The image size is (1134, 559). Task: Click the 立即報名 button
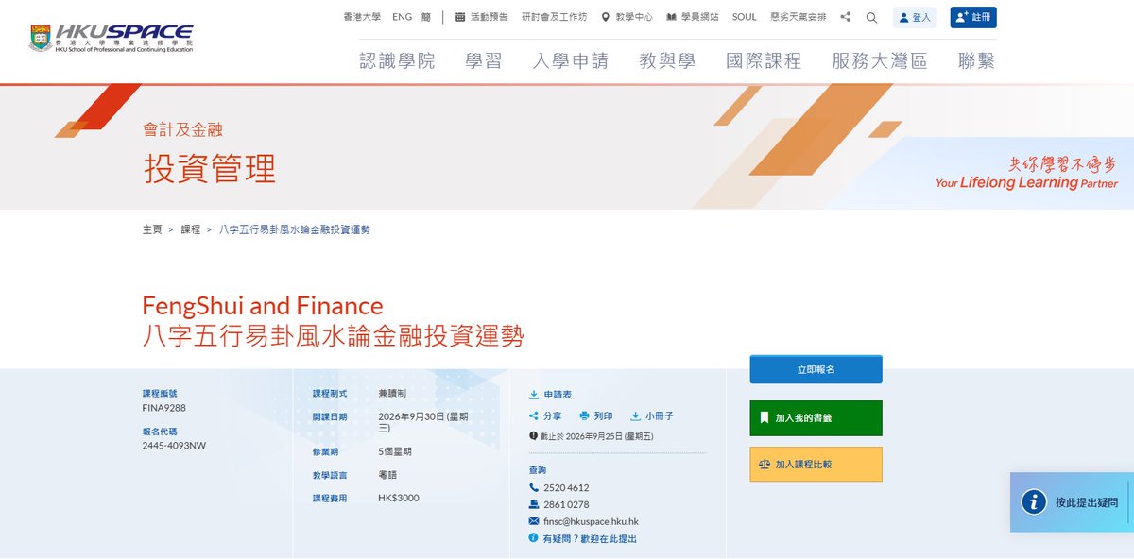(x=816, y=369)
